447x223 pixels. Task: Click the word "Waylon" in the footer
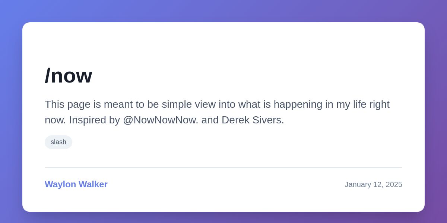coord(60,184)
